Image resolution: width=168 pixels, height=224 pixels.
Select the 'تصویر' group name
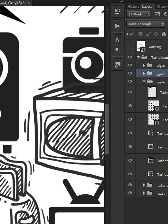click(161, 74)
